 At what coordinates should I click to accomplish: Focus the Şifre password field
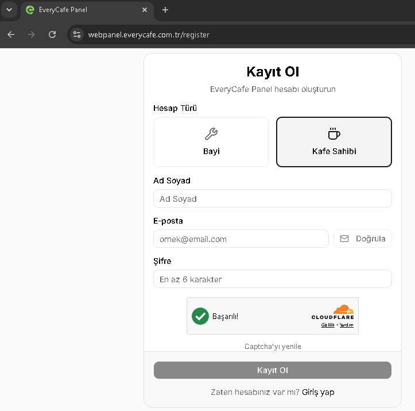click(x=273, y=279)
